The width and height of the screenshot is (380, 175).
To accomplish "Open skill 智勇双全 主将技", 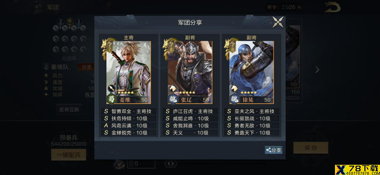I will (x=128, y=111).
